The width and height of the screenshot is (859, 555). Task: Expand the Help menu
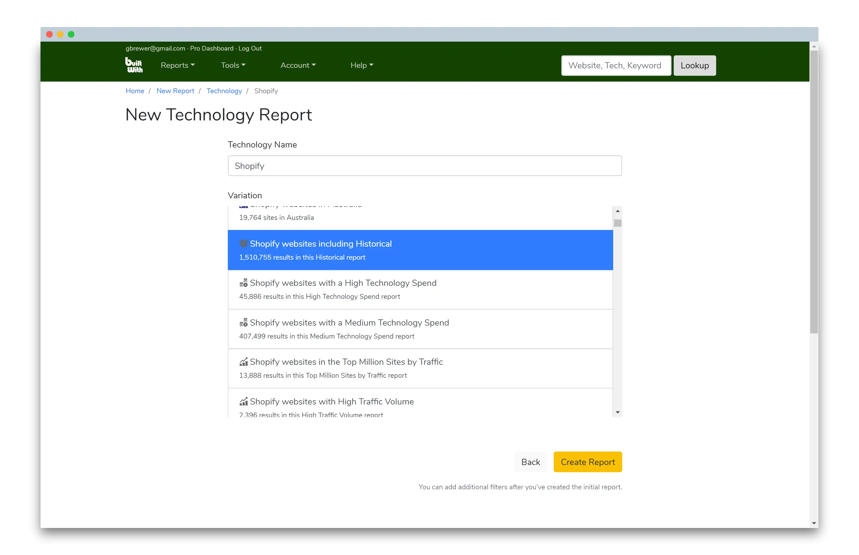(362, 65)
